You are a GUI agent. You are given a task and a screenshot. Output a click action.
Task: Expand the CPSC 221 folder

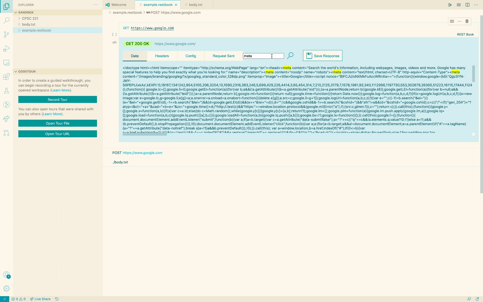[30, 18]
